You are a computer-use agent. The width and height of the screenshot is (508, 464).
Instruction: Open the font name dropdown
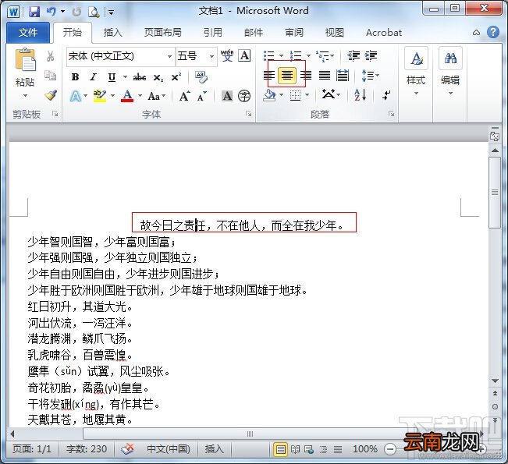169,56
